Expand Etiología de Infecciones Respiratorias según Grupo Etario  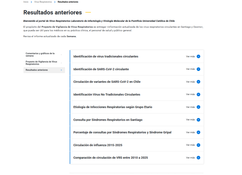[x=137, y=107]
